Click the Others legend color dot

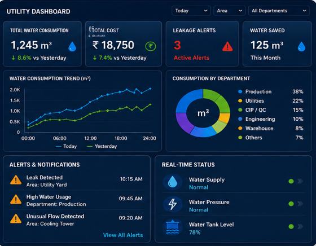pos(240,138)
